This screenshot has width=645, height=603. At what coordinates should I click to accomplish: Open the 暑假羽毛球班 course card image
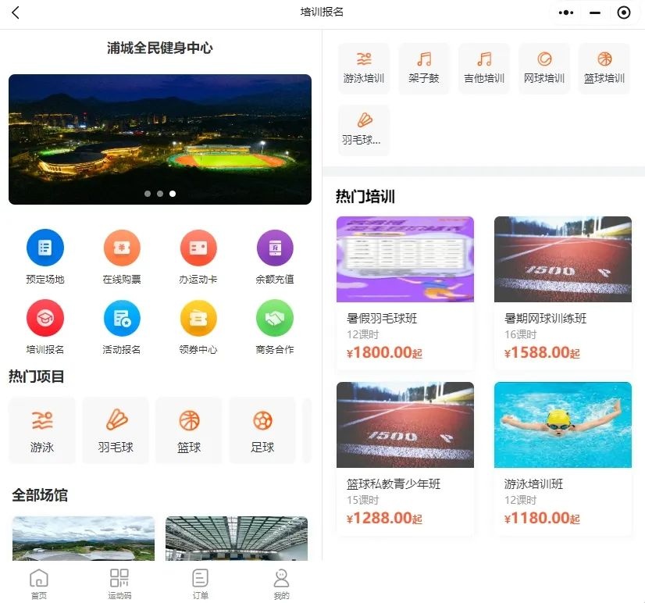click(x=405, y=259)
